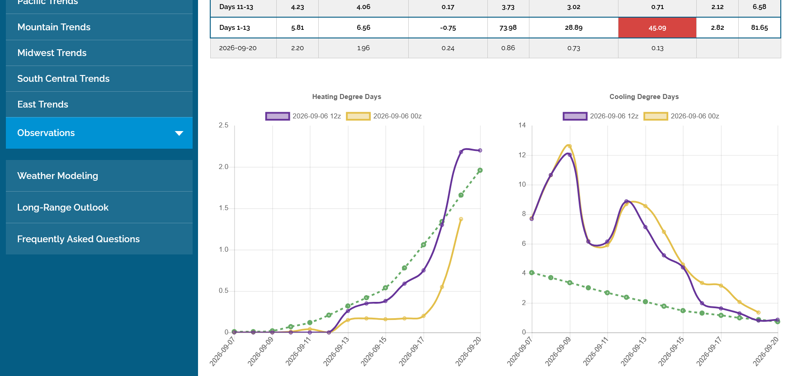Click purple CDD data point at 2026-09-07
The height and width of the screenshot is (376, 793).
coord(532,219)
